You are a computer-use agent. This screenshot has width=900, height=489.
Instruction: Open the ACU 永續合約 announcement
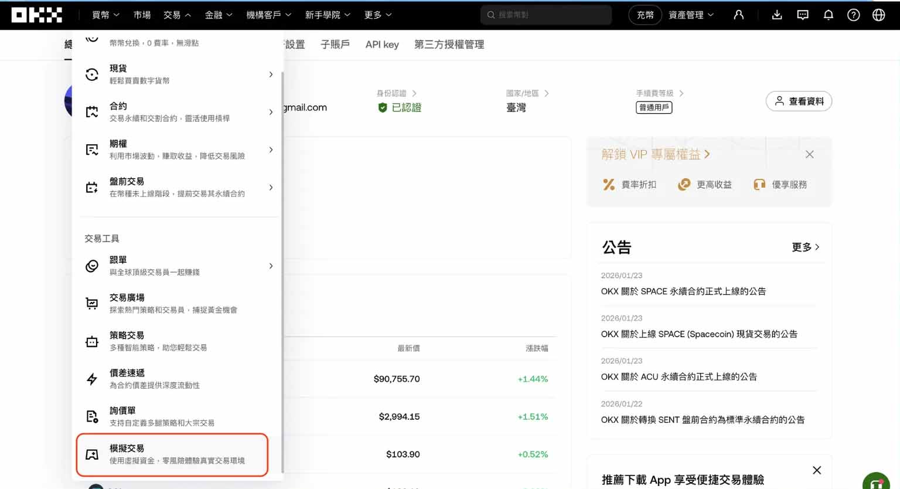pyautogui.click(x=679, y=376)
